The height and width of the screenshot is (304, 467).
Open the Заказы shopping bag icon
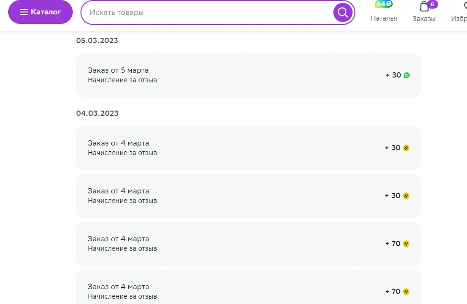click(424, 6)
